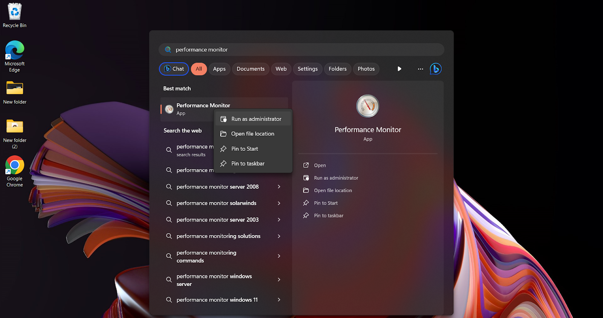Image resolution: width=603 pixels, height=318 pixels.
Task: Click the pin icon beside context menu Pin to Start
Action: tap(223, 149)
